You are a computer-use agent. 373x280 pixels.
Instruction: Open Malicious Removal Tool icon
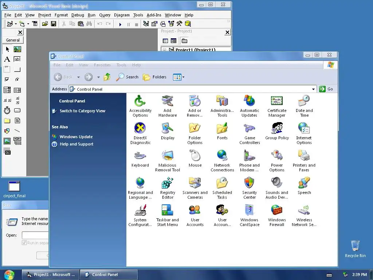pyautogui.click(x=168, y=161)
